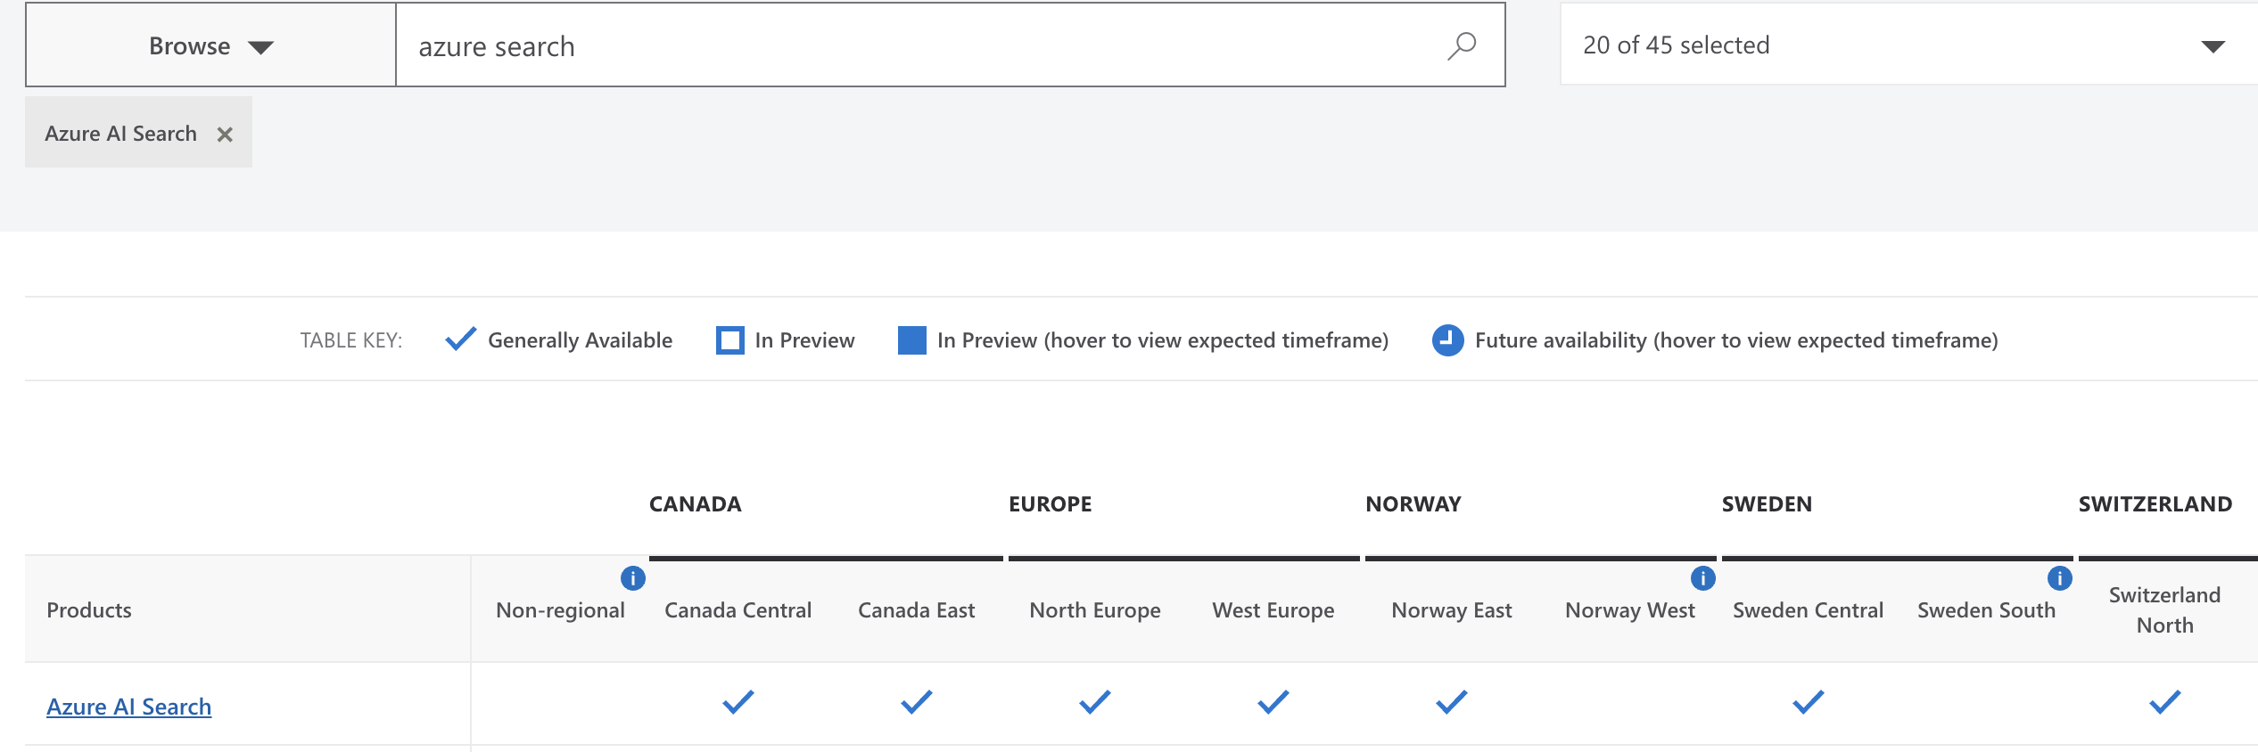Click the CANADA group header
This screenshot has height=752, width=2258.
pyautogui.click(x=696, y=504)
